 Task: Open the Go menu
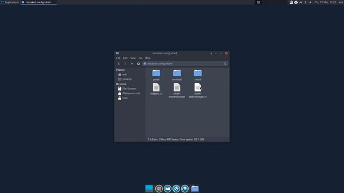tap(140, 58)
